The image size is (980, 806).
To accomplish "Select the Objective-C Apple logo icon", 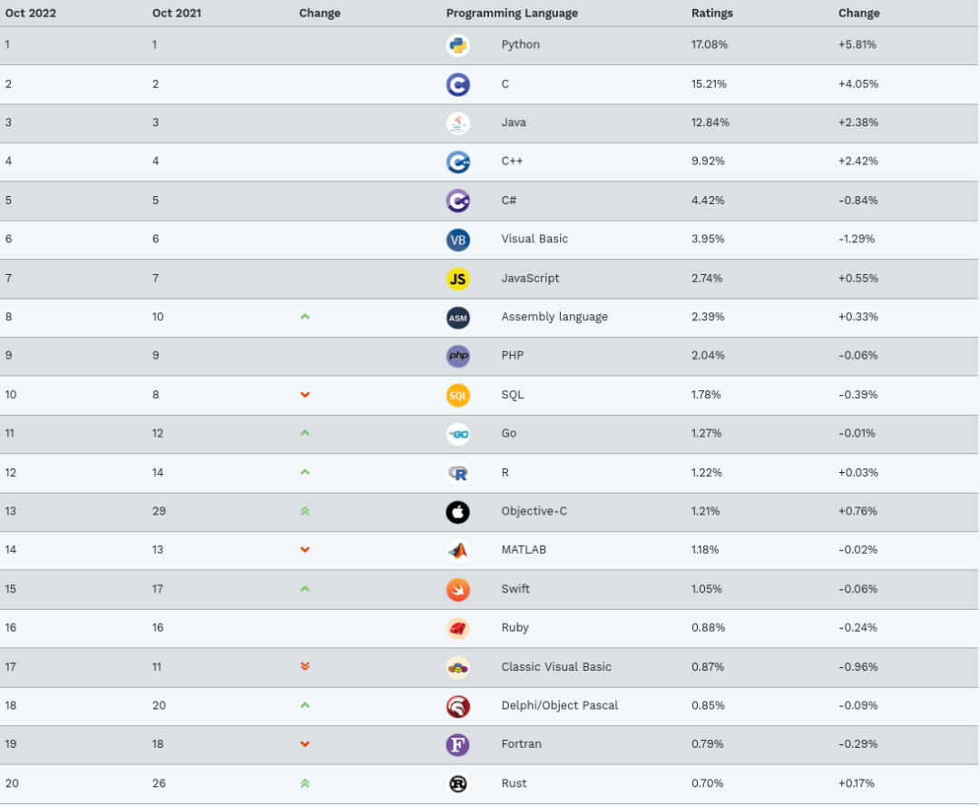I will click(x=457, y=512).
